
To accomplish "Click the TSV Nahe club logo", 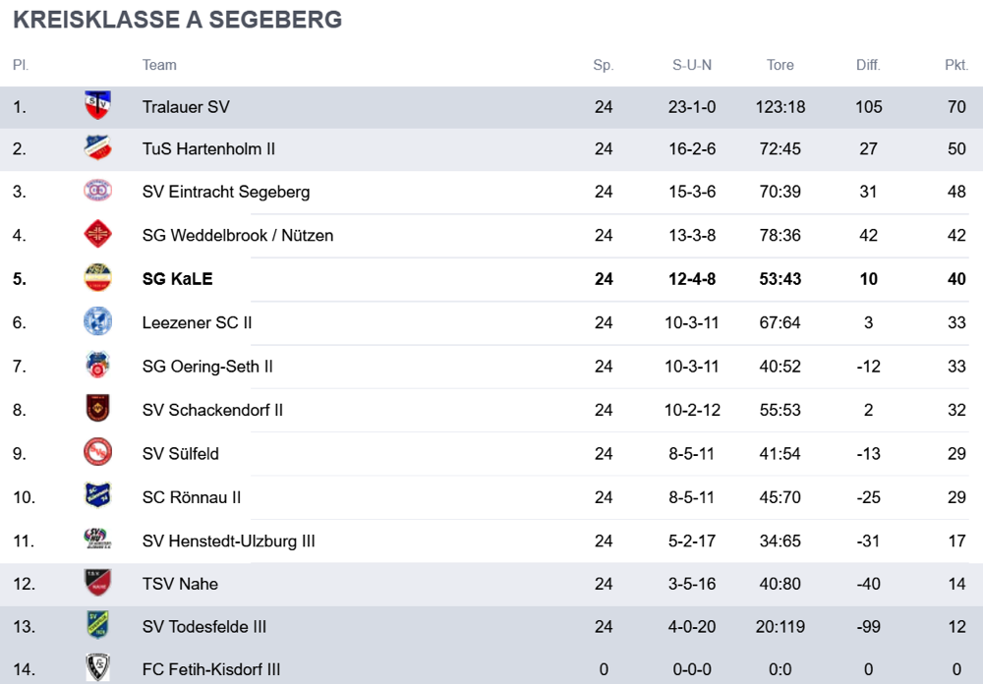I will [97, 583].
